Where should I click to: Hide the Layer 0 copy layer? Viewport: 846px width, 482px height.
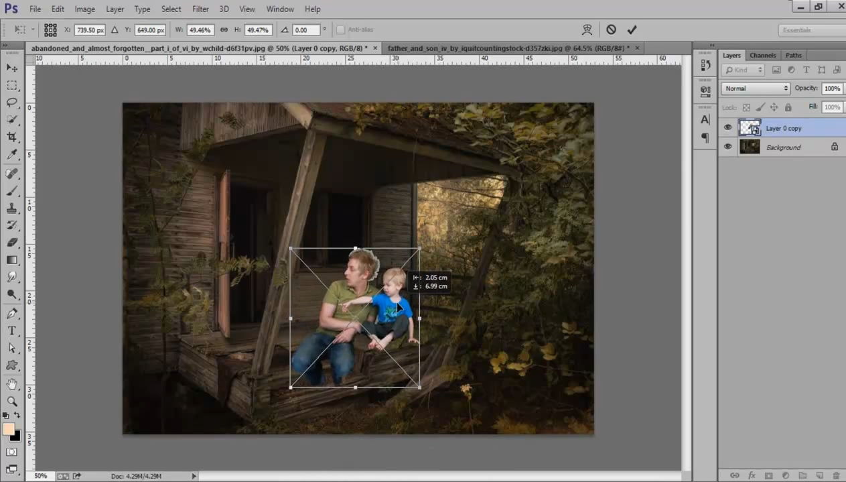(728, 128)
